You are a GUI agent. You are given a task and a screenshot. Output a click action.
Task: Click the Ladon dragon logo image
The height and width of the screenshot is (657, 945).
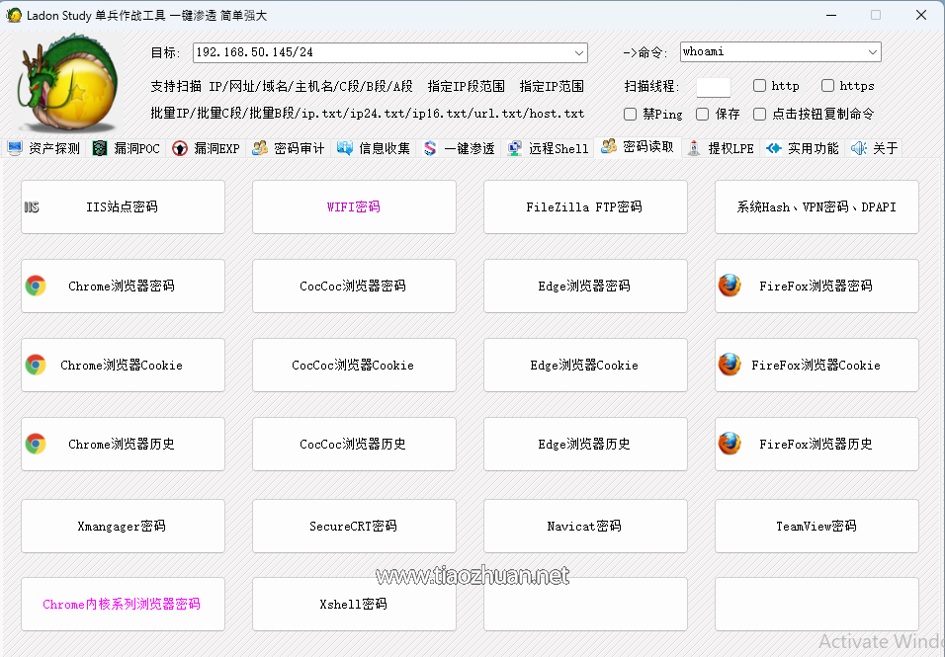click(67, 83)
